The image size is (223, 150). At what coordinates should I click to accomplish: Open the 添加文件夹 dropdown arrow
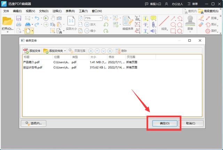pyautogui.click(x=65, y=51)
